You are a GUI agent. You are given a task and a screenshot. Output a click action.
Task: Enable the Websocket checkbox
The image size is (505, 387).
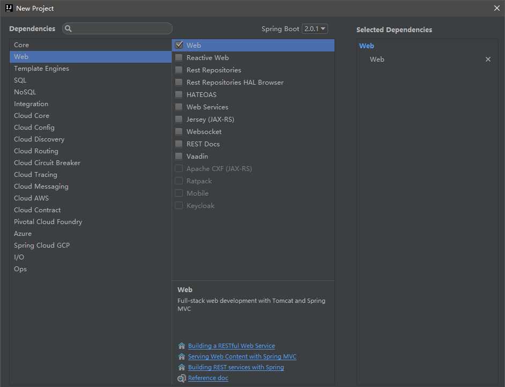click(179, 132)
